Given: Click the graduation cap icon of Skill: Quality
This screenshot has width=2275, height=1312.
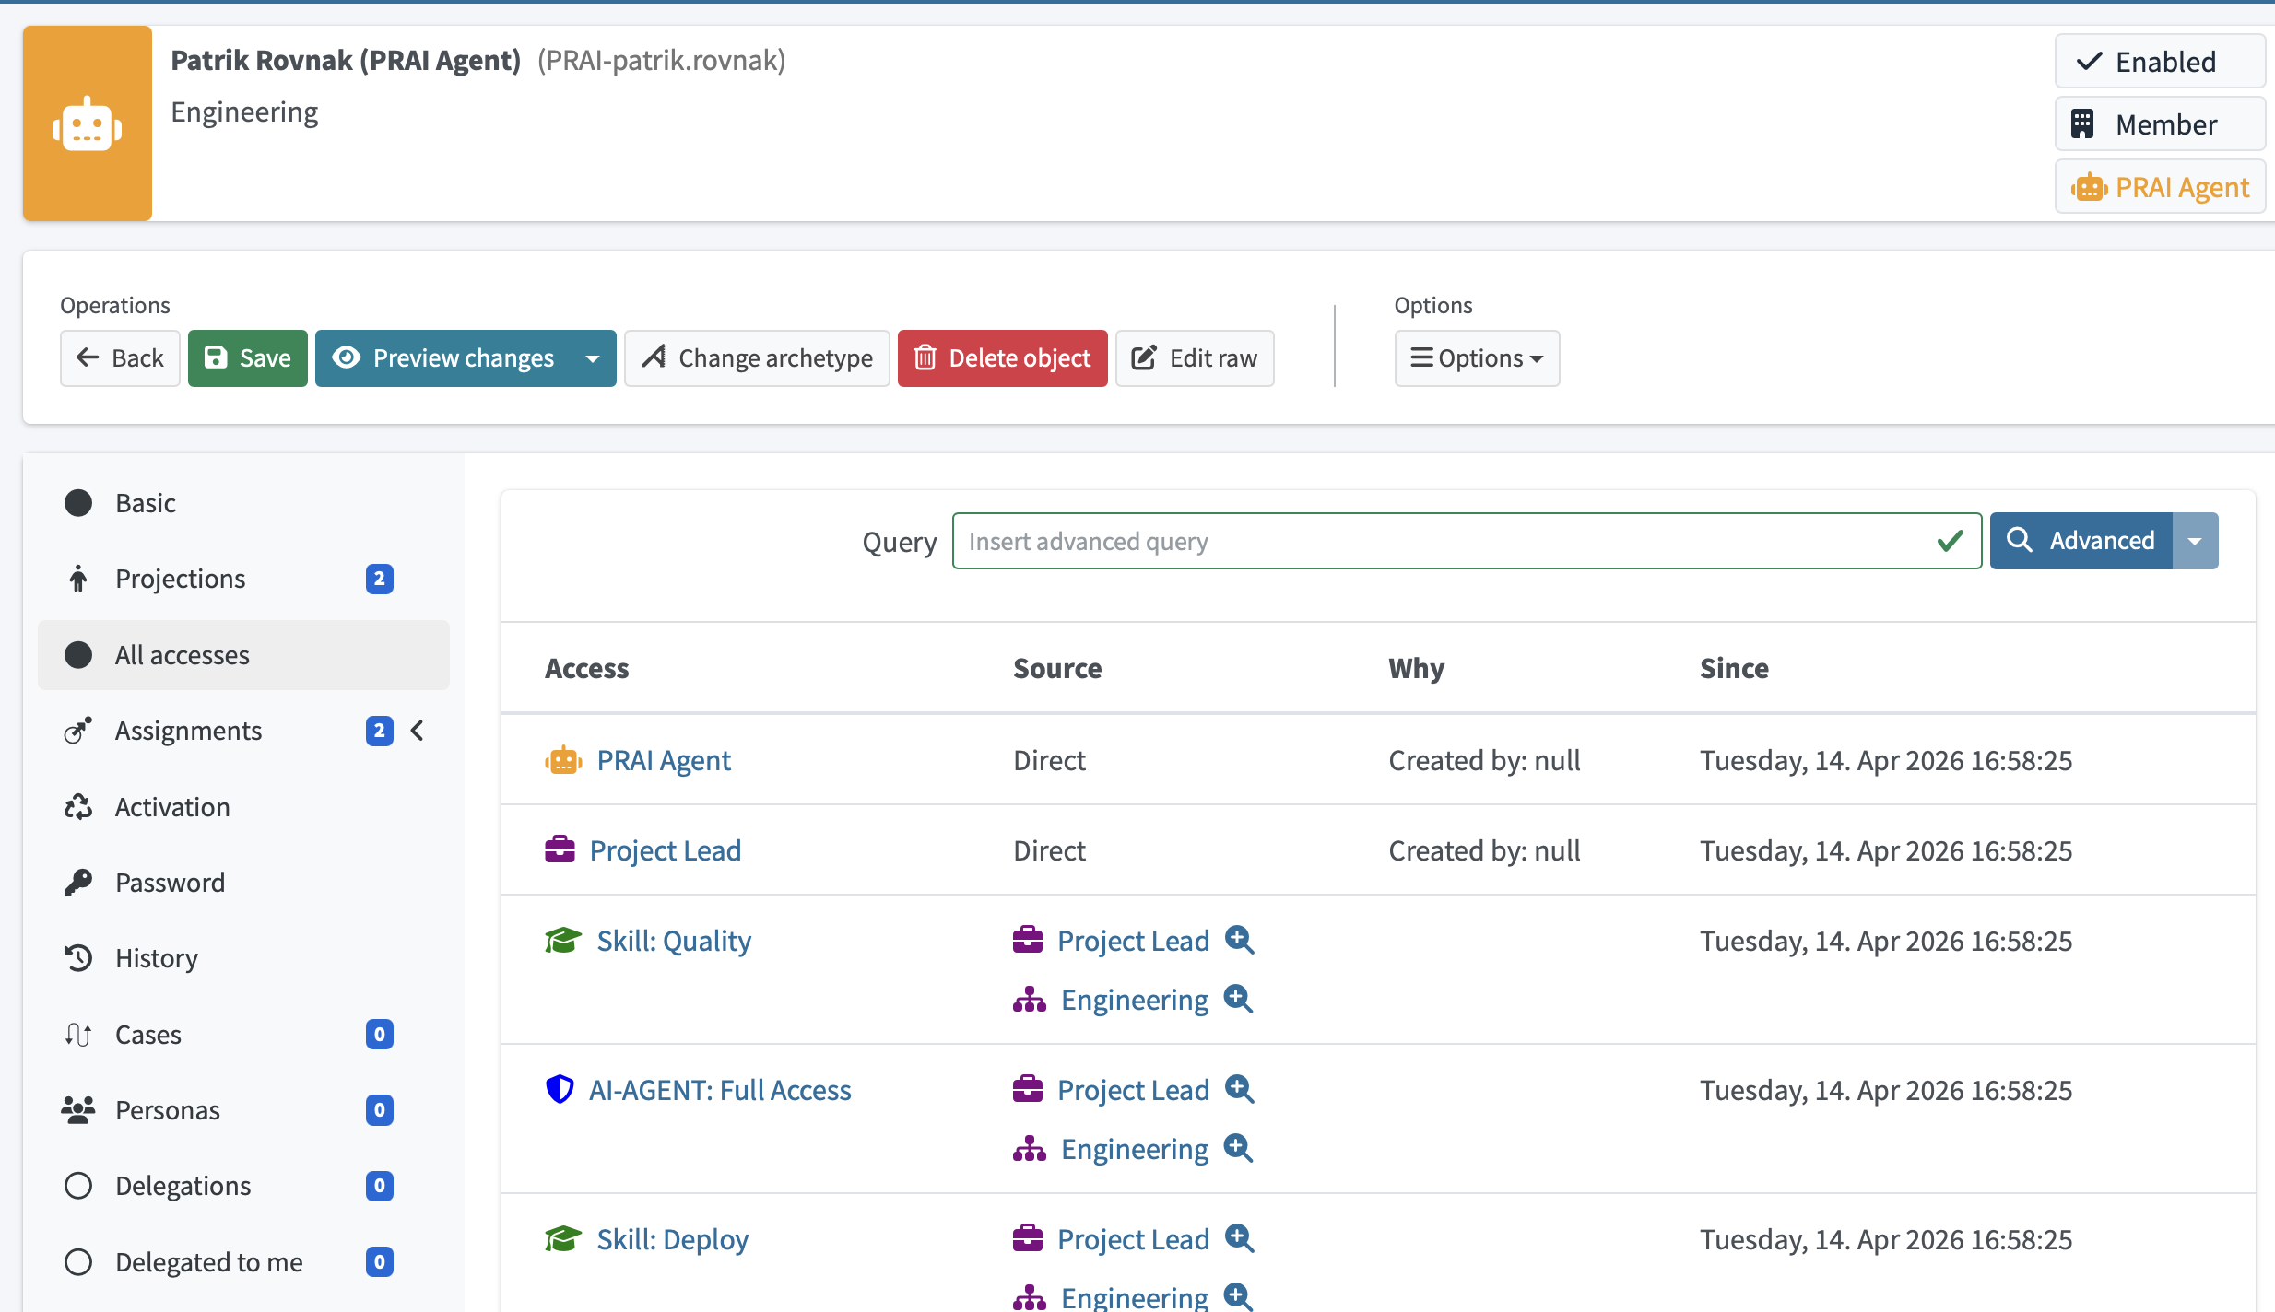Looking at the screenshot, I should click(561, 938).
